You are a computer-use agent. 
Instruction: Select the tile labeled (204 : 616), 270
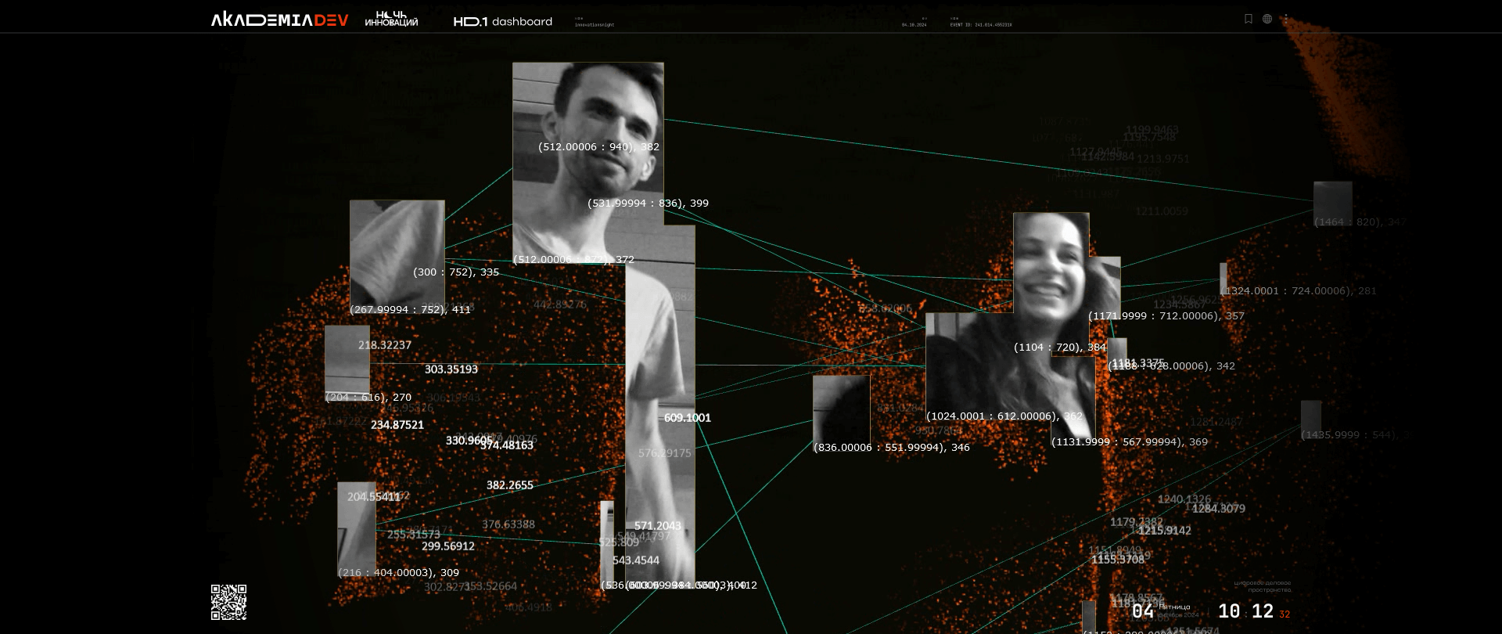point(347,360)
